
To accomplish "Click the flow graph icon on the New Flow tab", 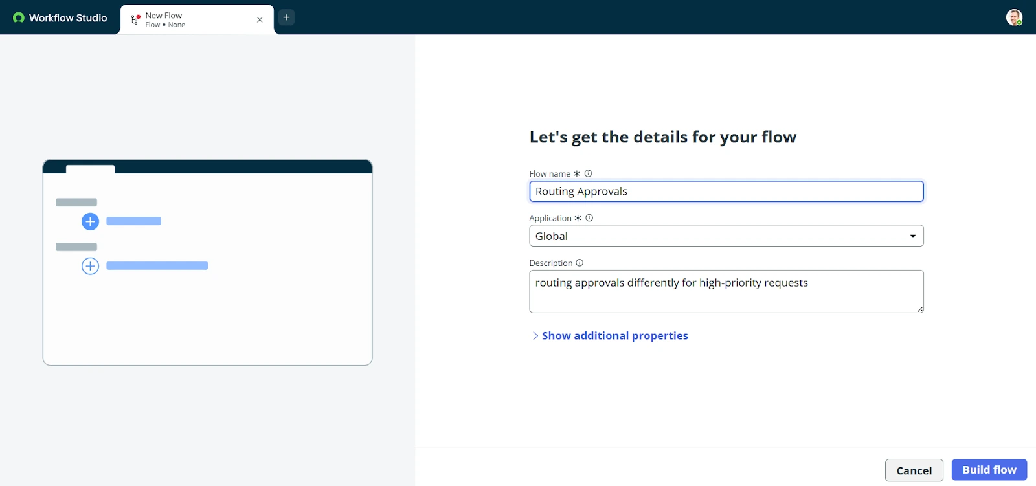I will click(x=135, y=19).
